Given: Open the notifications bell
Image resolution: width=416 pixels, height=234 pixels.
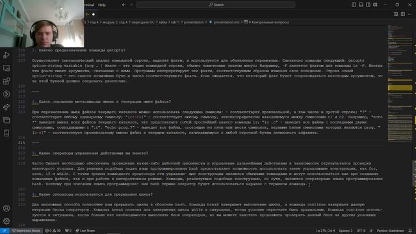Looking at the screenshot, I should pos(410,231).
